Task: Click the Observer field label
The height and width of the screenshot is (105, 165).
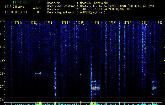Action: 53,3
